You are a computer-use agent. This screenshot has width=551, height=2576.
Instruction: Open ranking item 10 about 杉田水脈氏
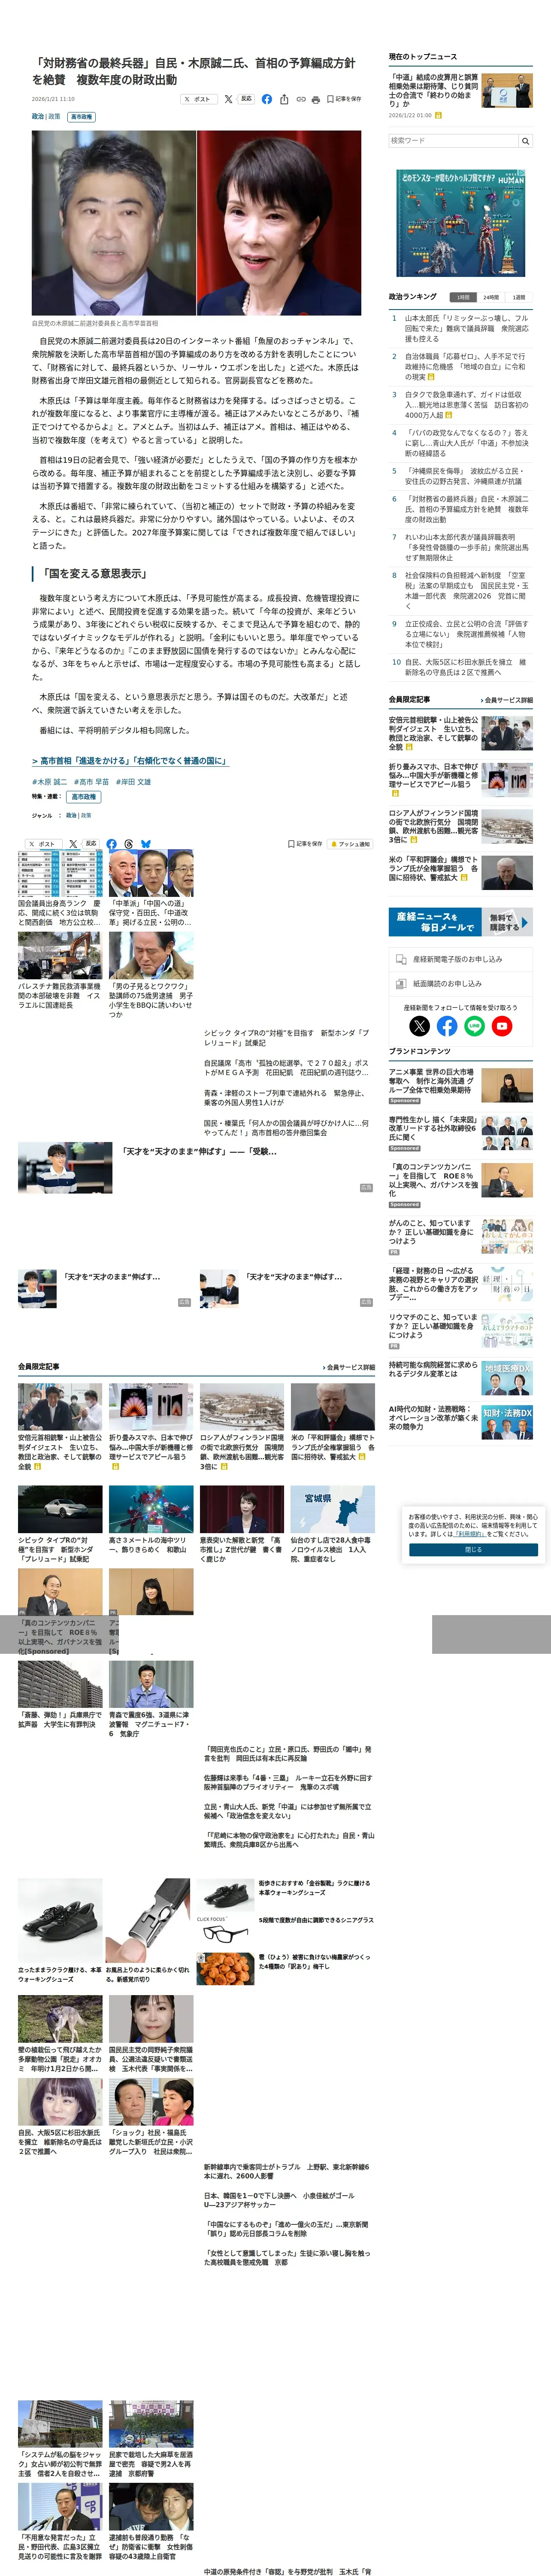(466, 667)
